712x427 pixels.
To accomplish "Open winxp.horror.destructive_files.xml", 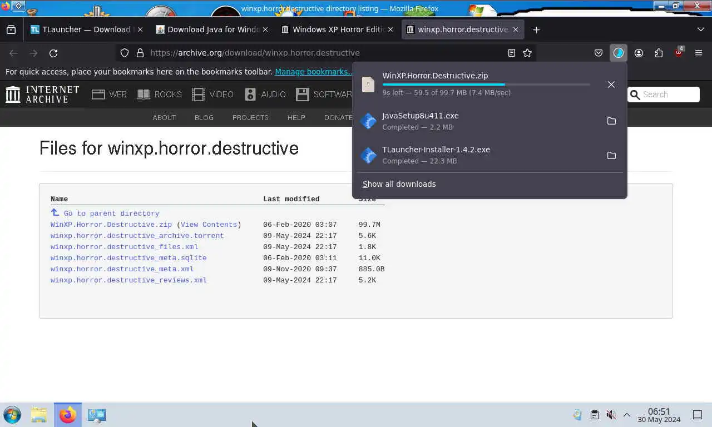I will (124, 247).
